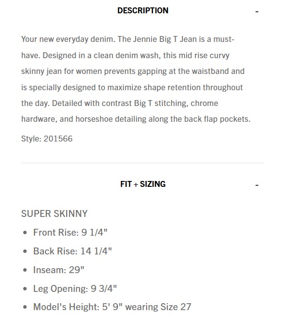Click the bullet beside Front Rise

(25, 233)
